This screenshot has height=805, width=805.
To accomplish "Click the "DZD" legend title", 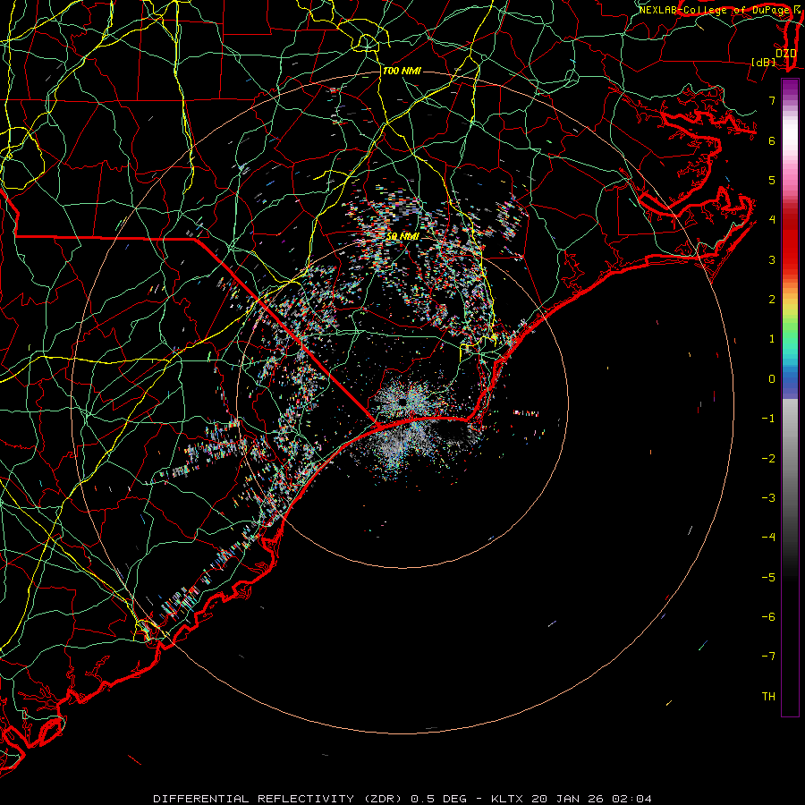I will click(x=786, y=54).
